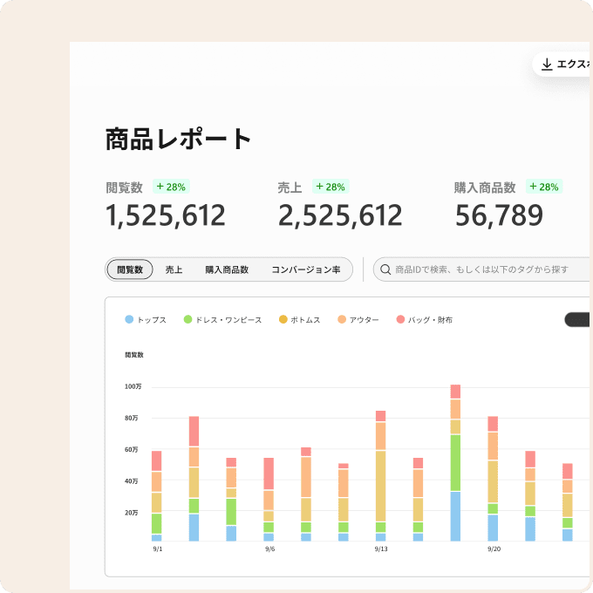
Task: Toggle the ドレス・ワンピース legend green dot
Action: 187,319
